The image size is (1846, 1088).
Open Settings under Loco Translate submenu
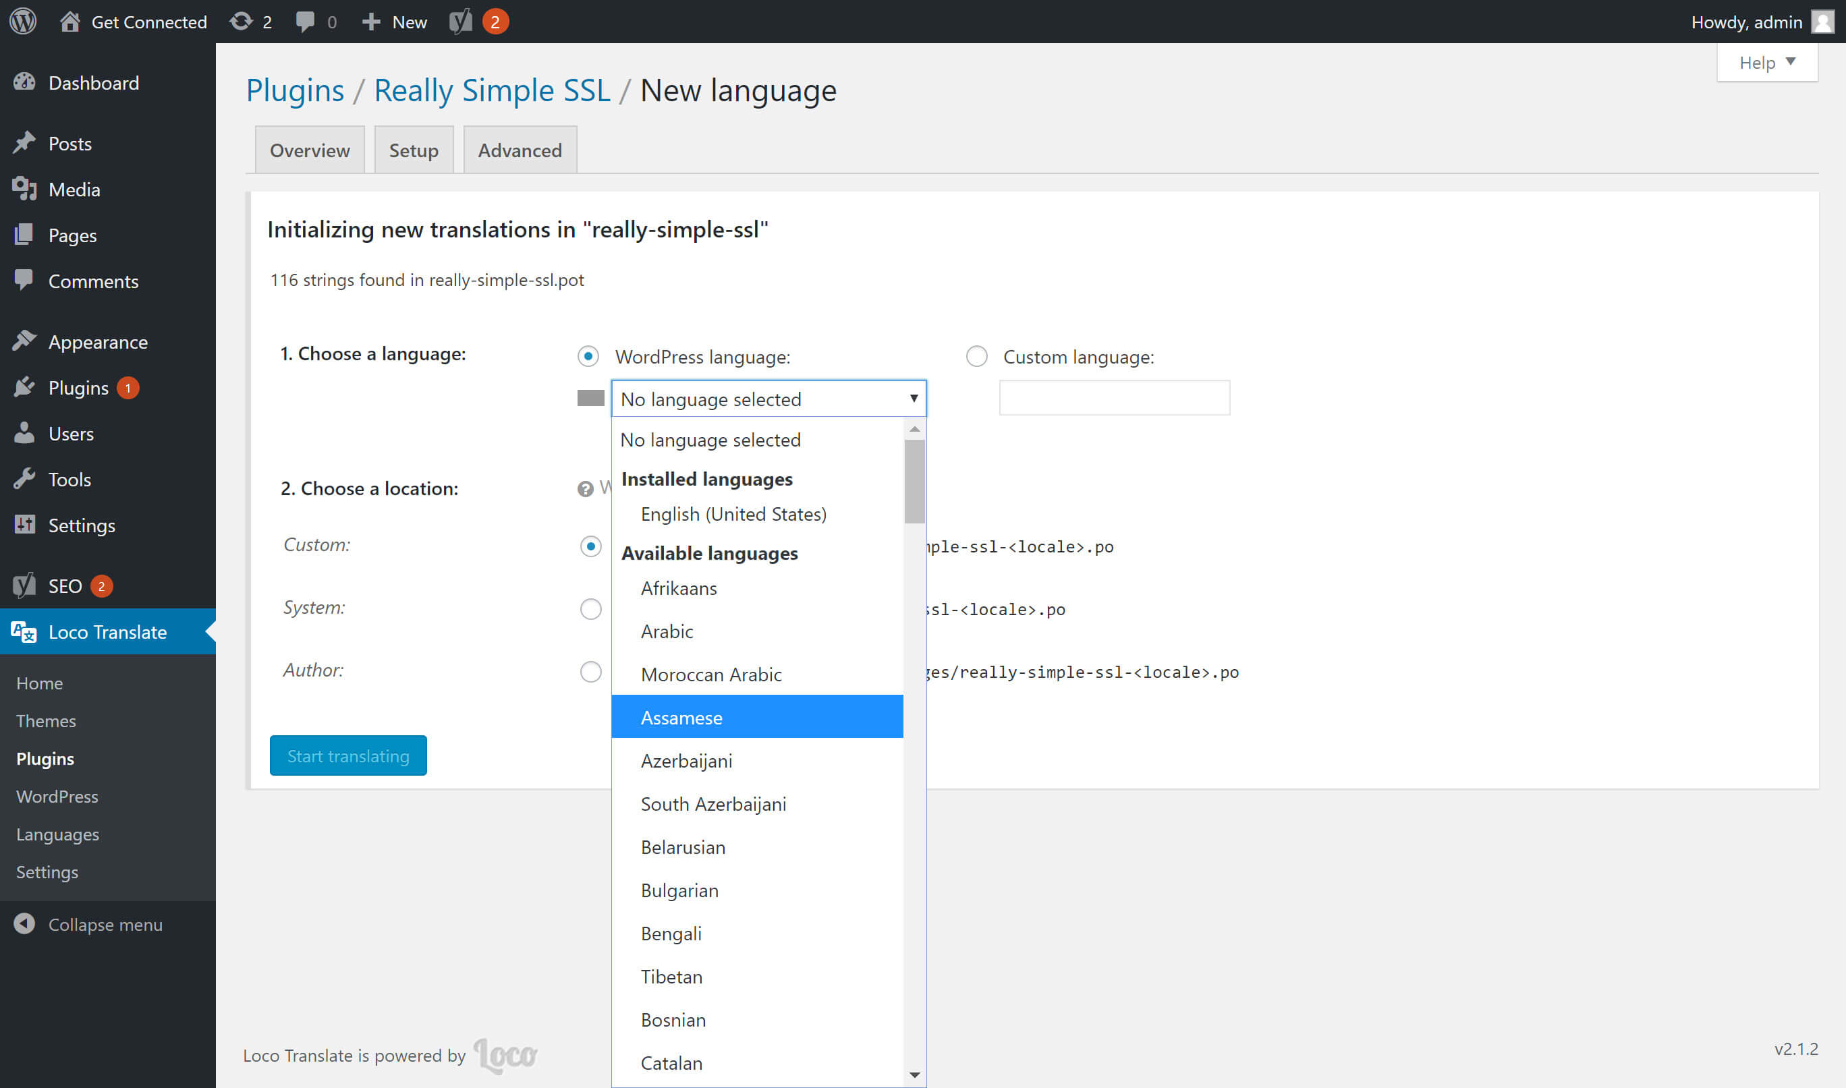pos(47,871)
